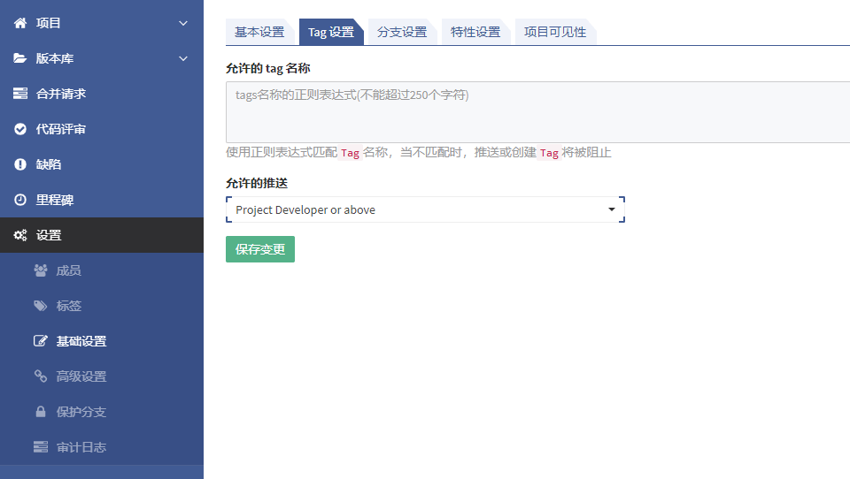Expand the 项目 menu chevron
Screen dimensions: 850x479
pos(183,23)
